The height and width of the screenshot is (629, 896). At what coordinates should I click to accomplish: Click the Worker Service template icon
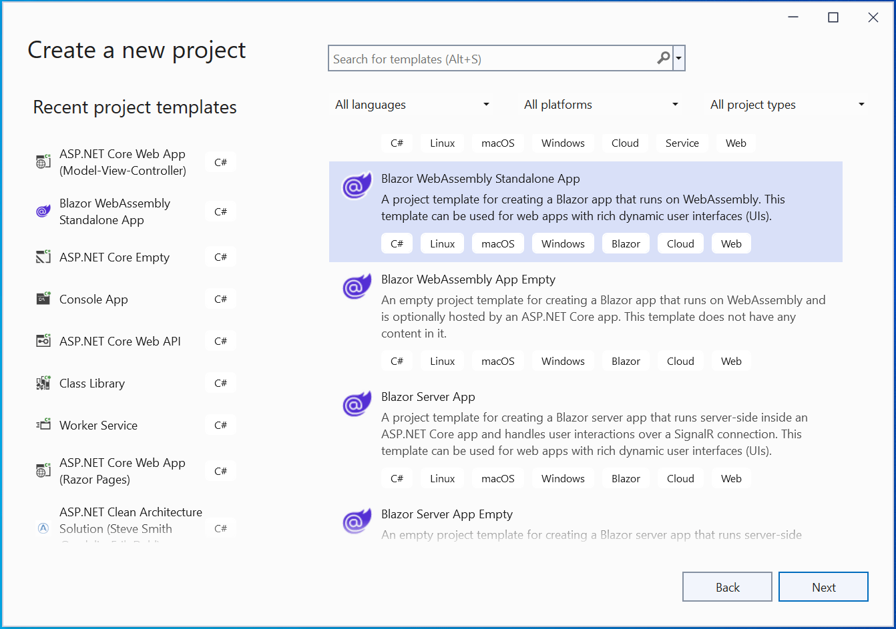coord(43,425)
